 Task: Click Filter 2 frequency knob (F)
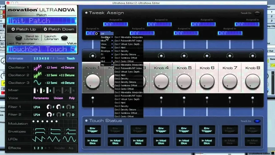pos(49,115)
